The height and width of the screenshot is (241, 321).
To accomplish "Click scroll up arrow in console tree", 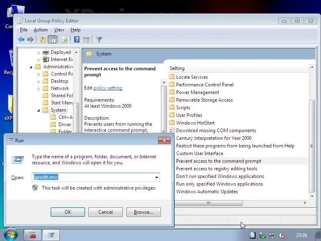I will point(76,52).
